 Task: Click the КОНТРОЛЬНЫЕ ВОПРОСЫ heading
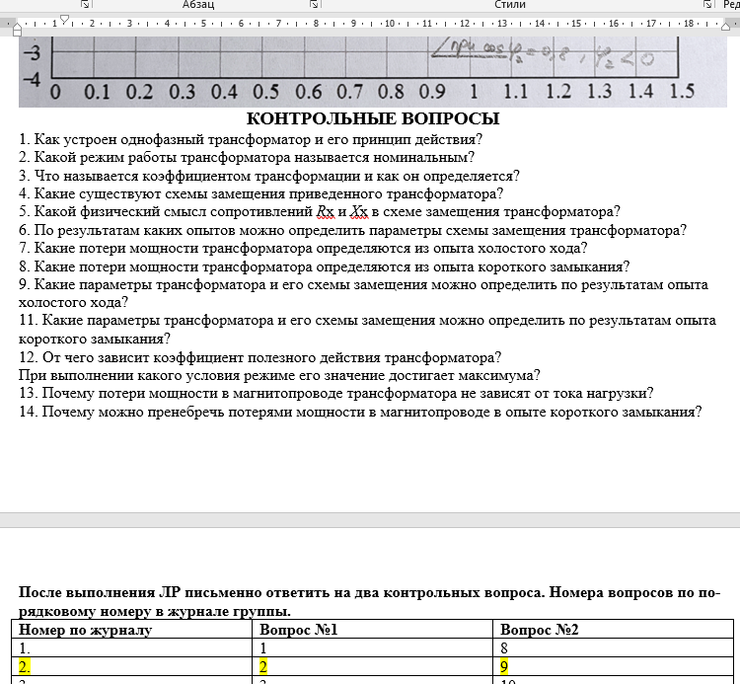[372, 119]
